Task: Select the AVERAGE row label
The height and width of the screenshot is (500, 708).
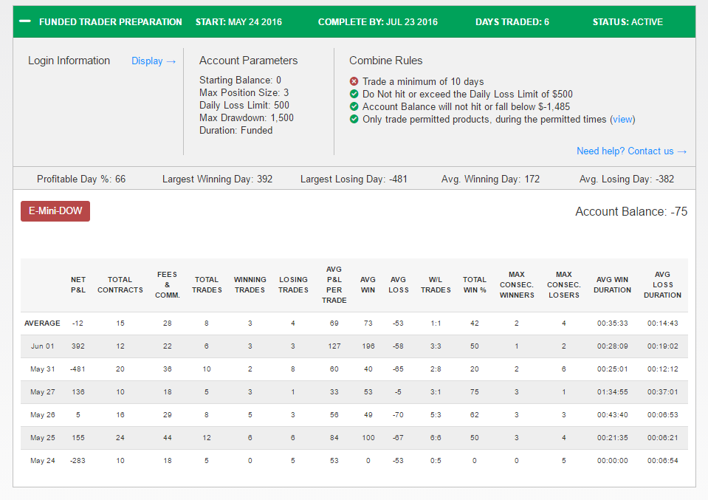Action: coord(42,323)
